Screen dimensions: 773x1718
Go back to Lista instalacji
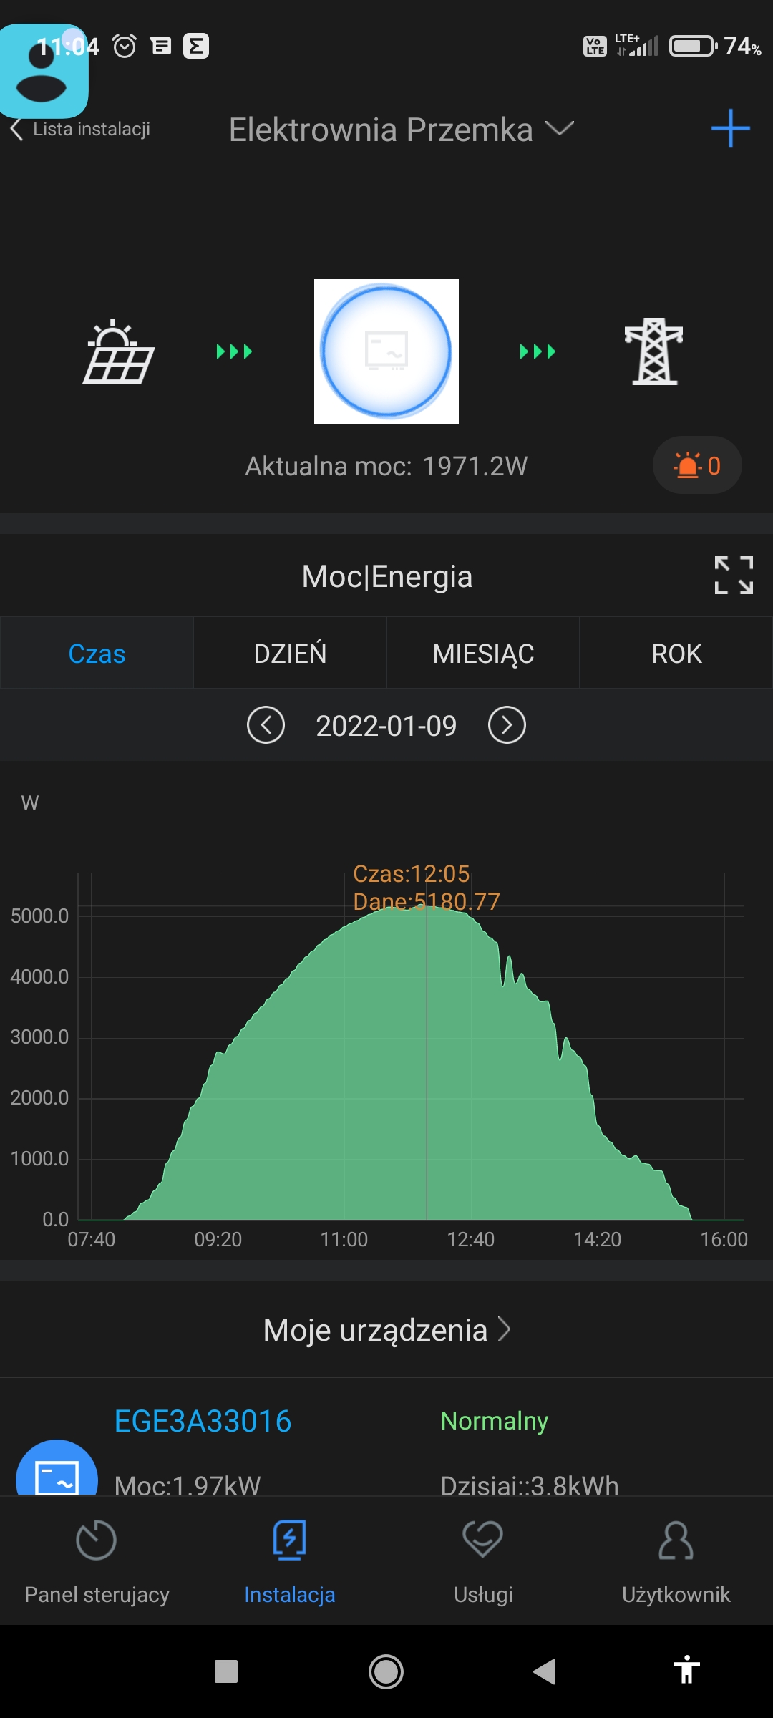tap(80, 130)
